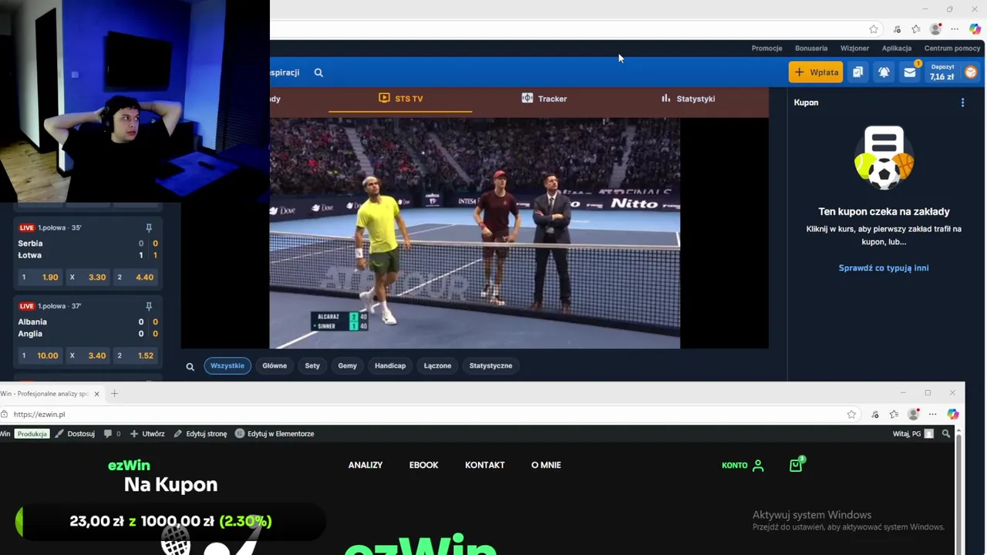Close the ezWin browser tab
Screen dimensions: 987x555
[96, 394]
